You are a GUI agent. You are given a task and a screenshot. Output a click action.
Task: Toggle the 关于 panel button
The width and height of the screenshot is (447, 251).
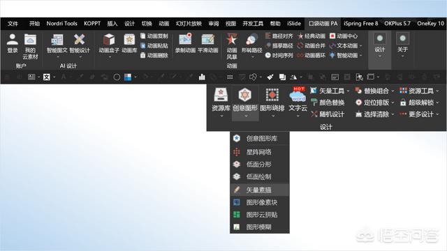click(402, 45)
